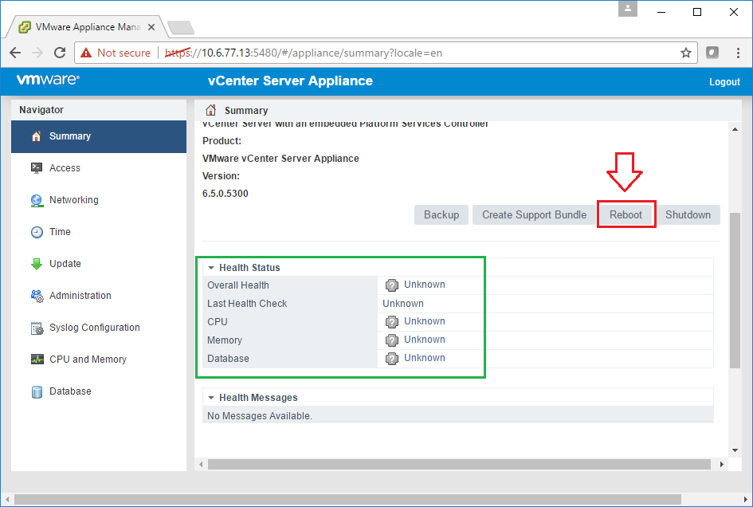Open the Syslog Configuration navigator item
The height and width of the screenshot is (507, 753).
99,328
